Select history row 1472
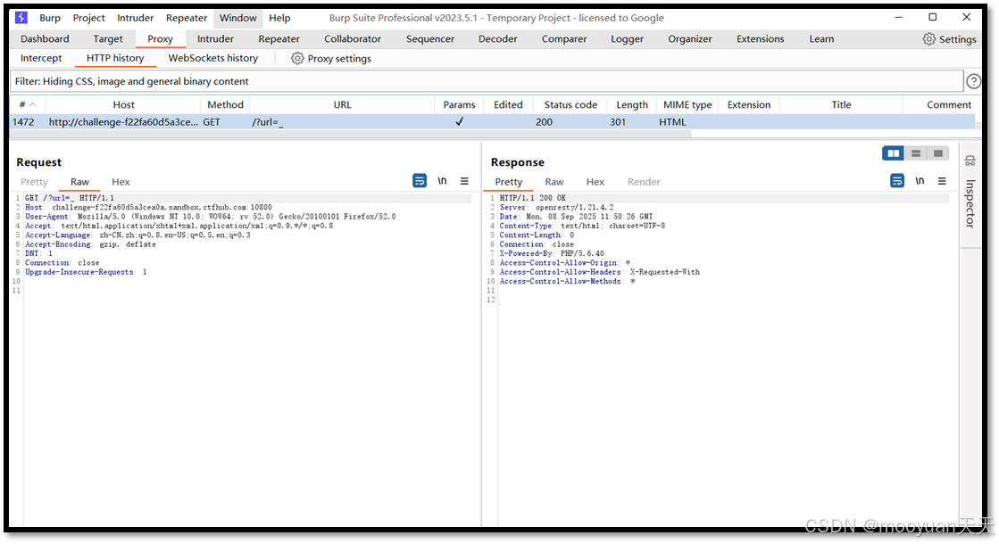 (x=492, y=121)
